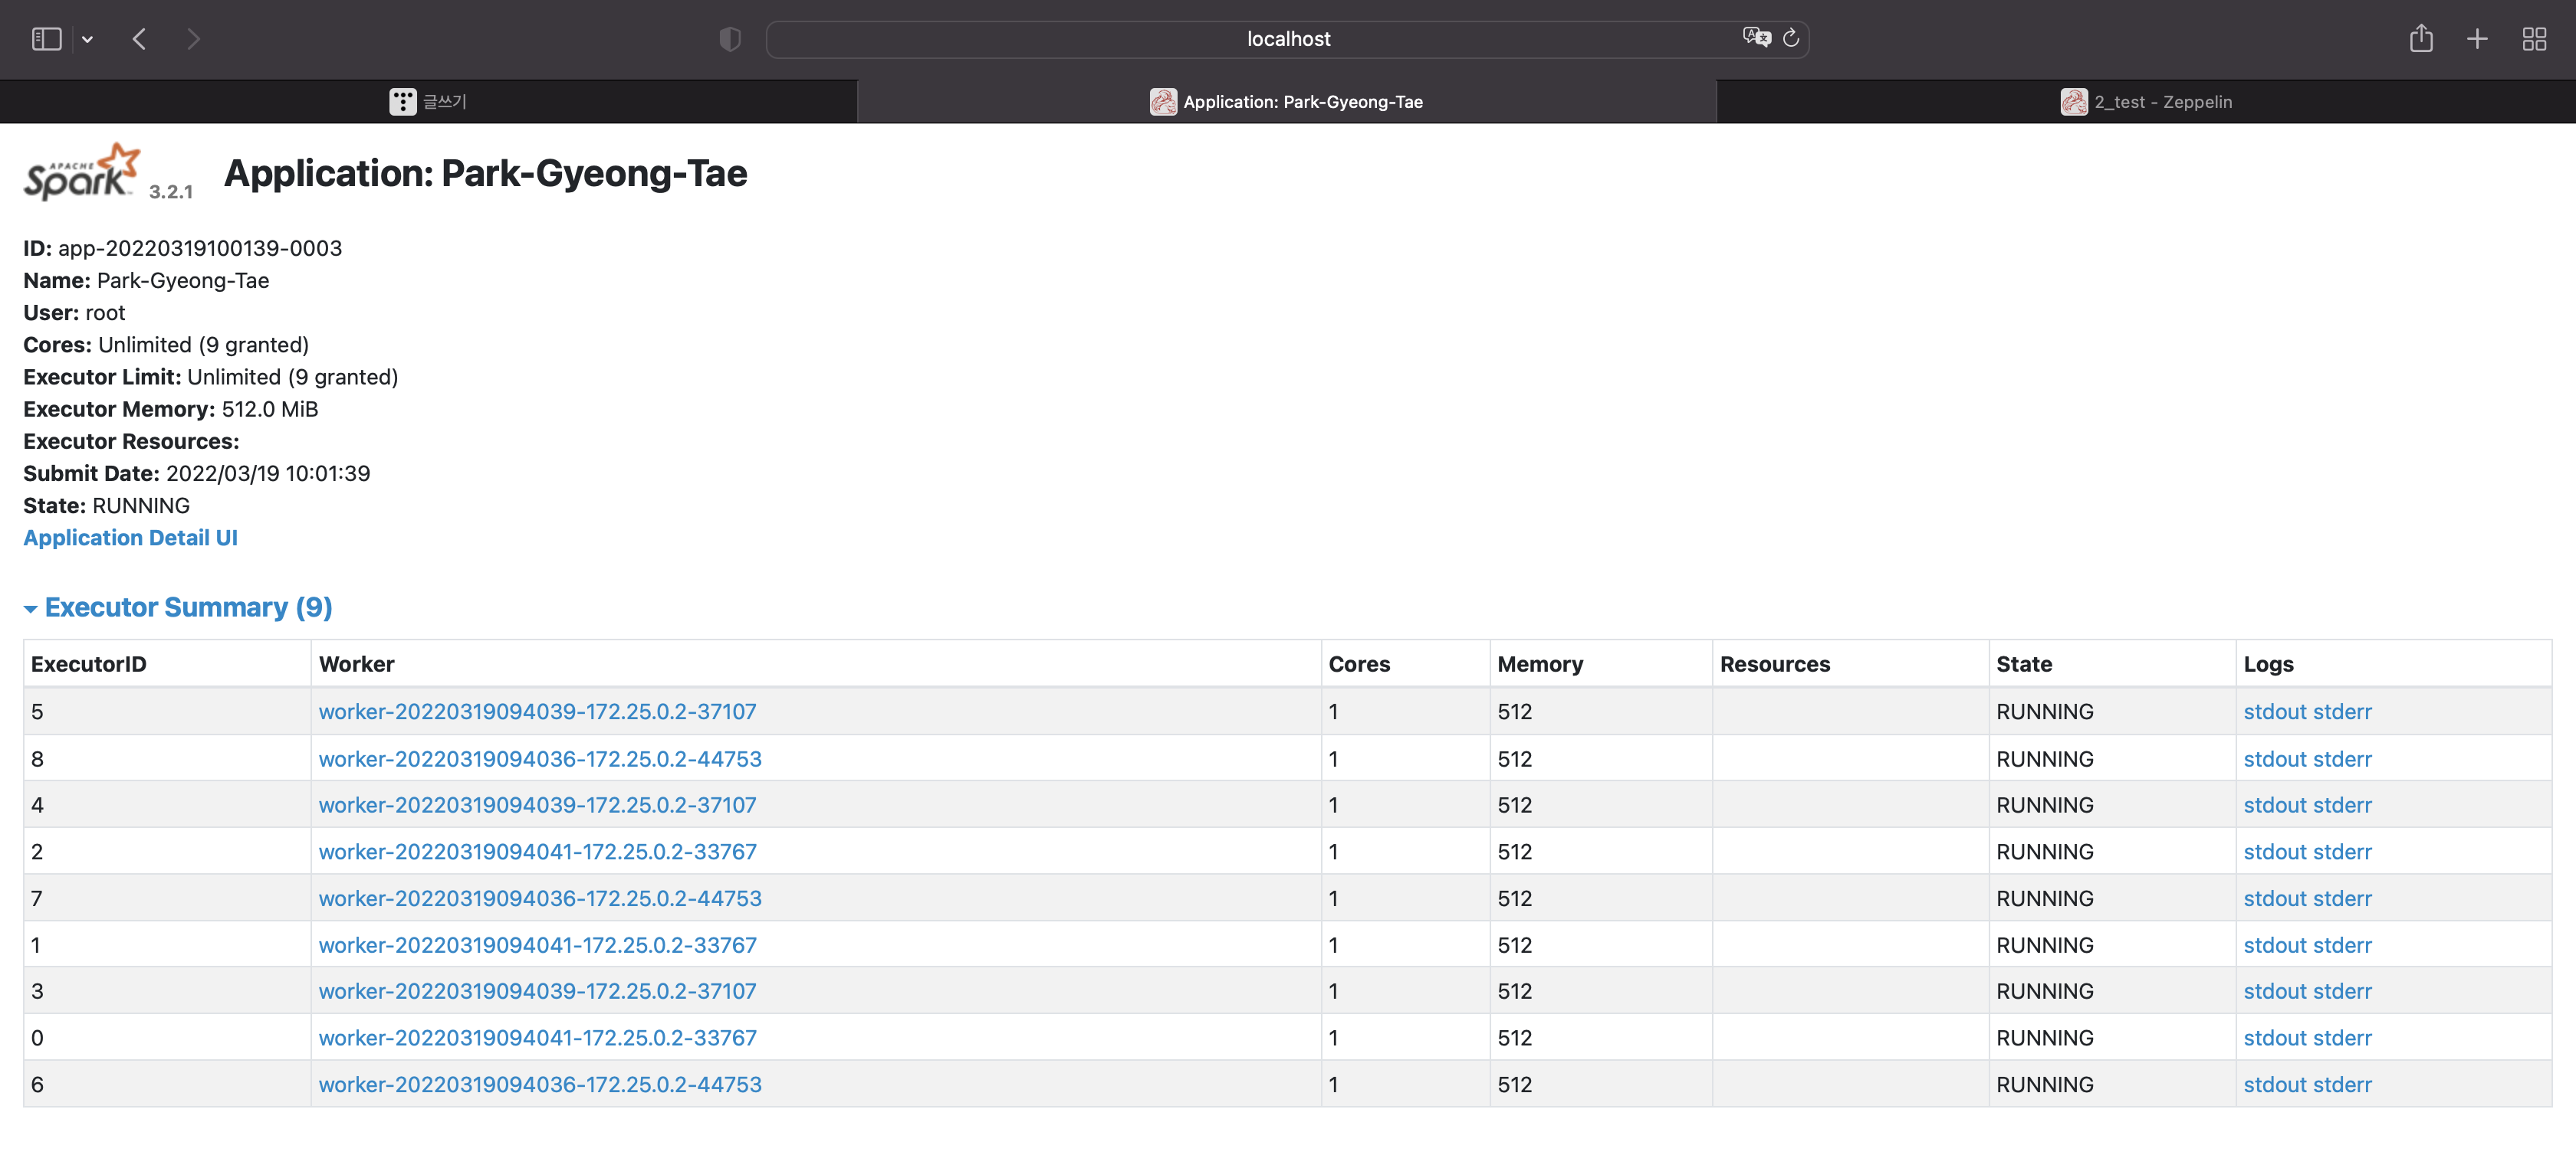View stderr log for executor 0
Viewport: 2576px width, 1155px height.
(x=2342, y=1037)
